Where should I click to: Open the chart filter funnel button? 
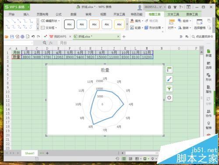169,89
